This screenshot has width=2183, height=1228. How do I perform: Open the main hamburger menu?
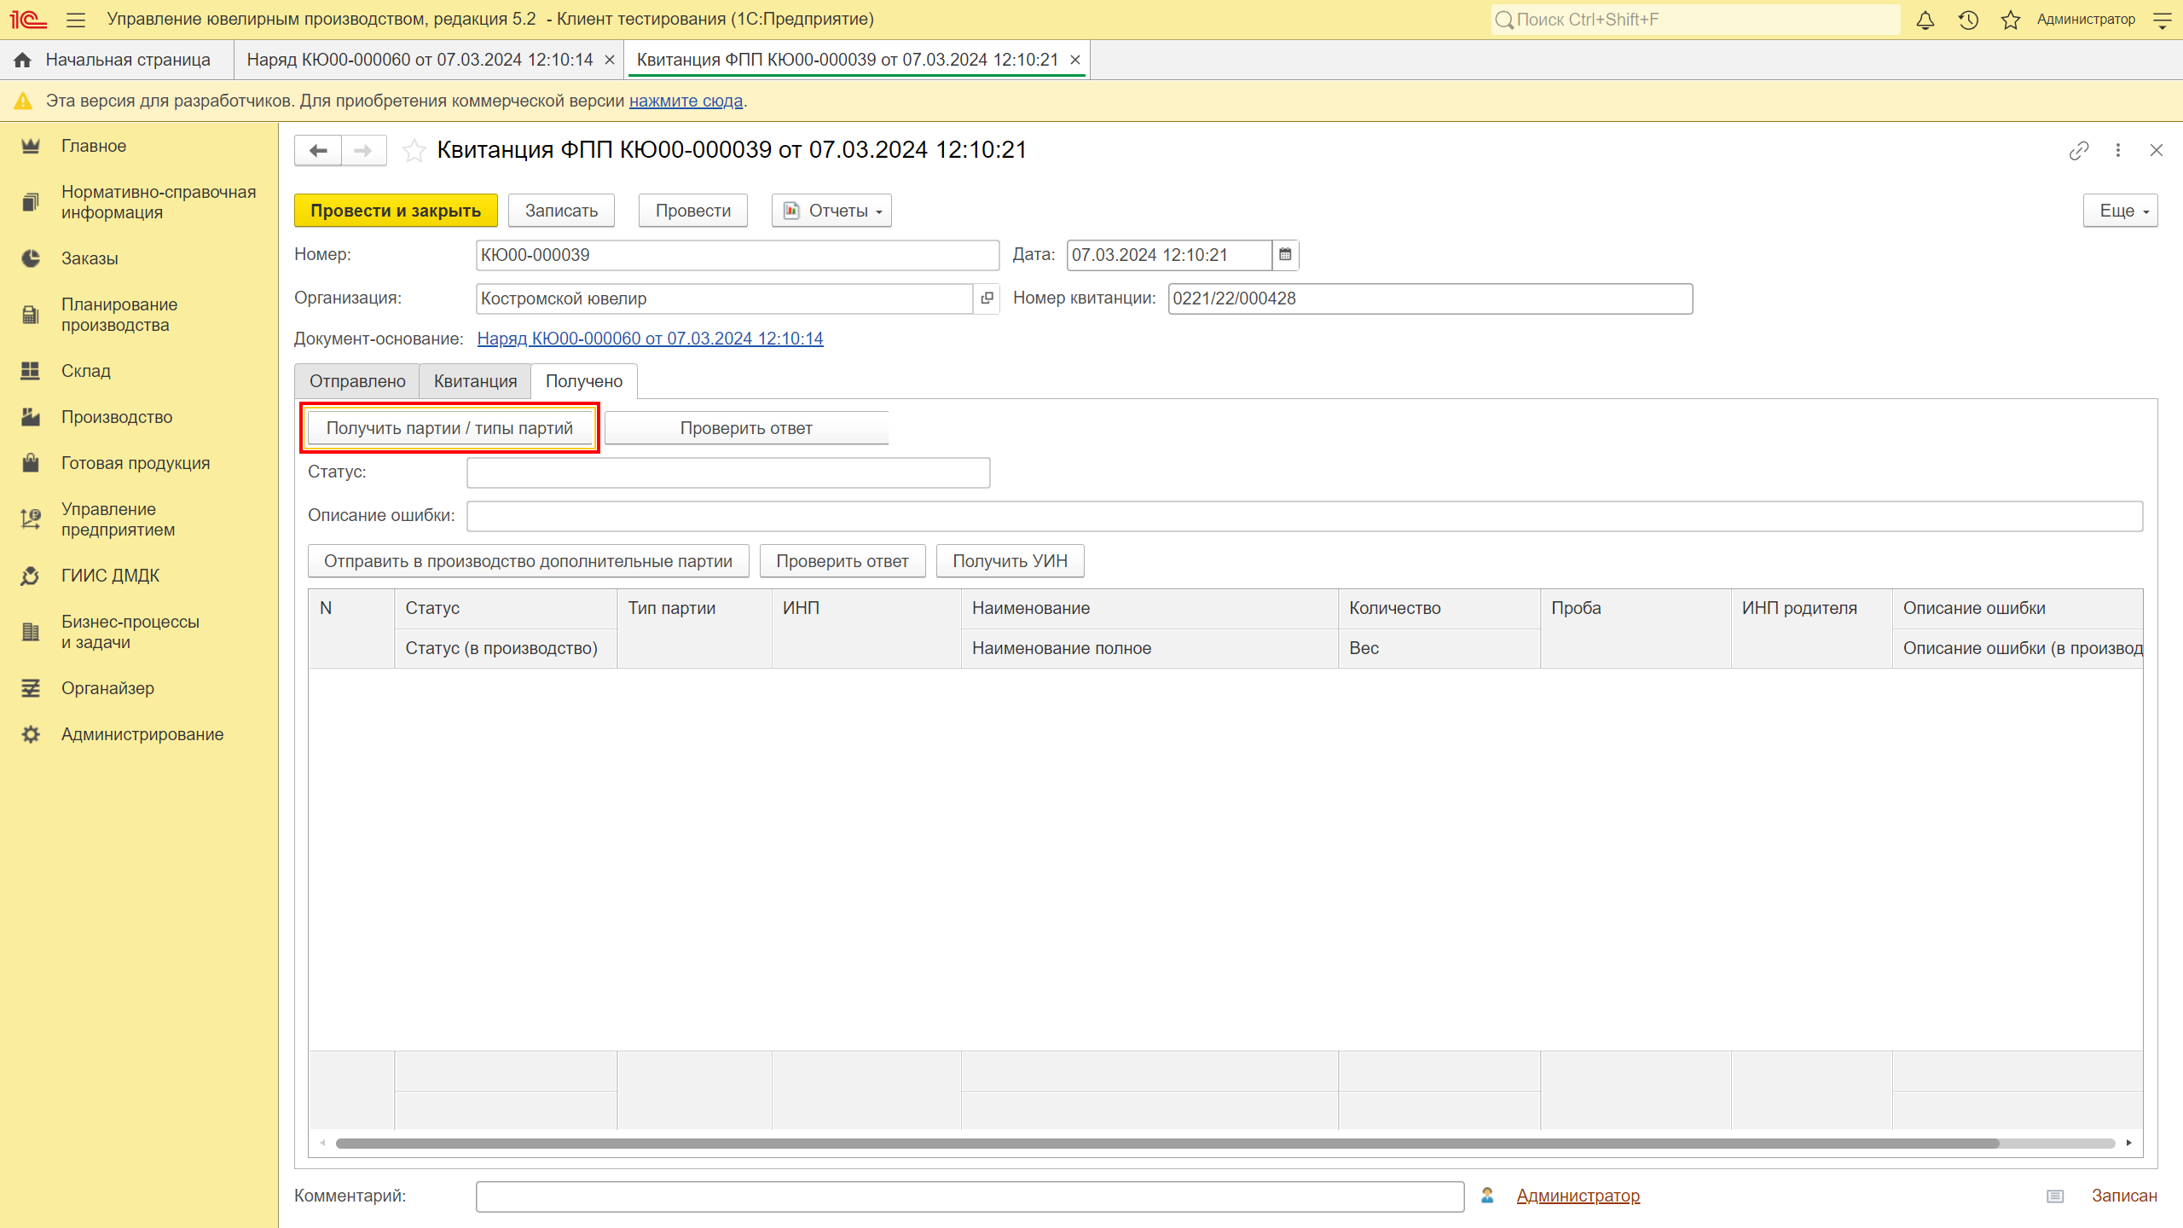click(x=76, y=20)
